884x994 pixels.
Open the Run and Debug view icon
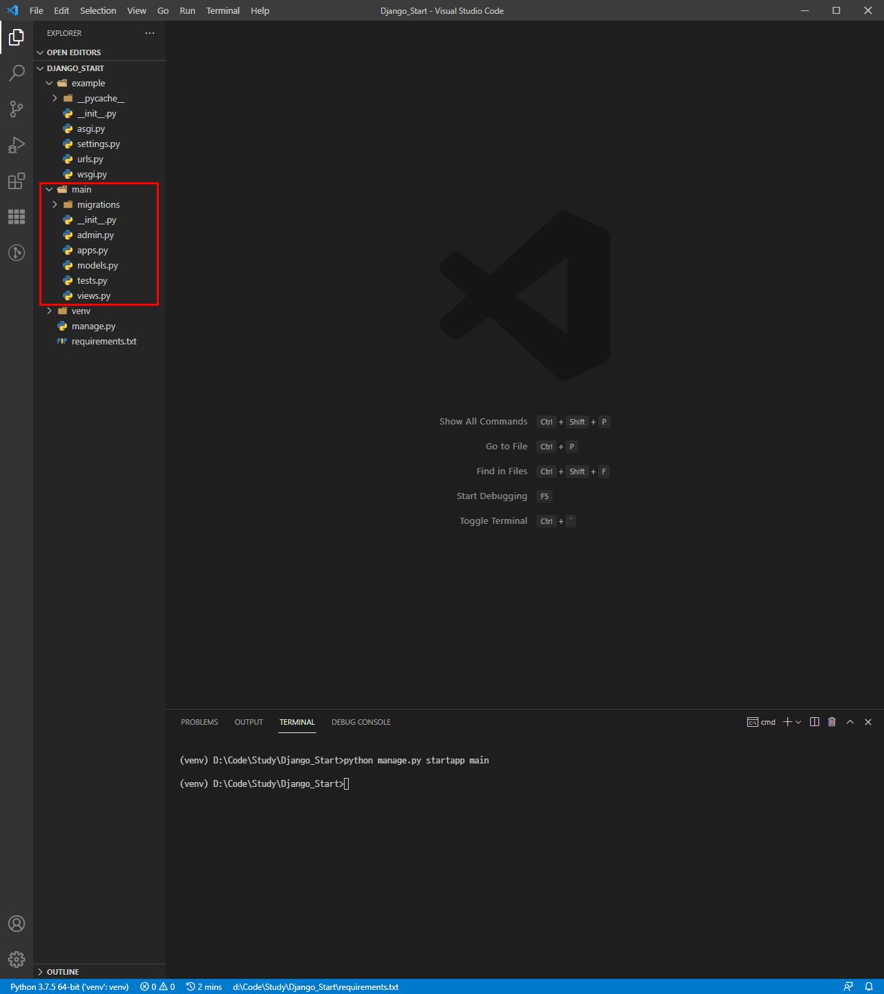tap(17, 145)
